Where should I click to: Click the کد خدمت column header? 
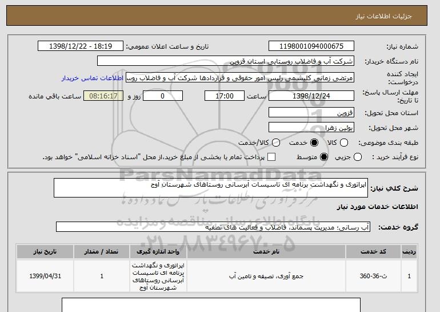point(373,251)
